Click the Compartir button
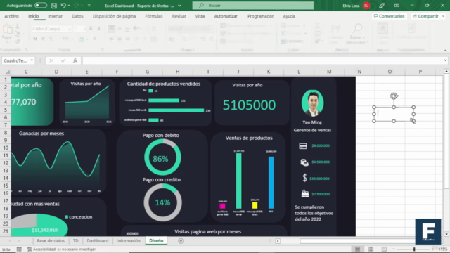The width and height of the screenshot is (450, 253). pyautogui.click(x=425, y=16)
